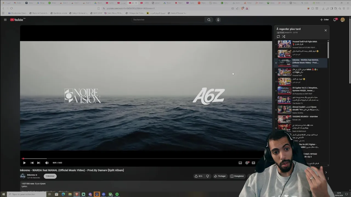Image resolution: width=351 pixels, height=197 pixels.
Task: Dislike the video with thumbs down
Action: pos(208,176)
